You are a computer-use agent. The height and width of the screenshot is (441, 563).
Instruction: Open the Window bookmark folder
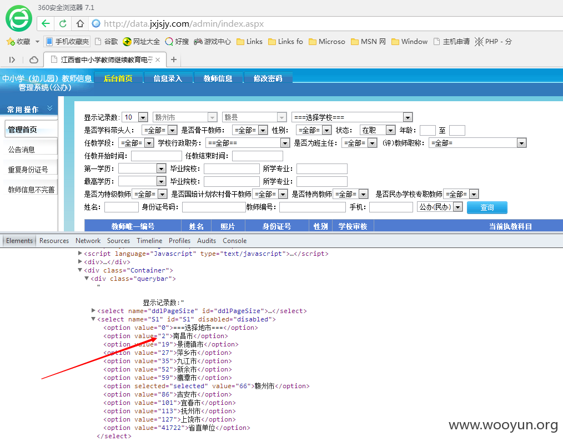coord(409,41)
